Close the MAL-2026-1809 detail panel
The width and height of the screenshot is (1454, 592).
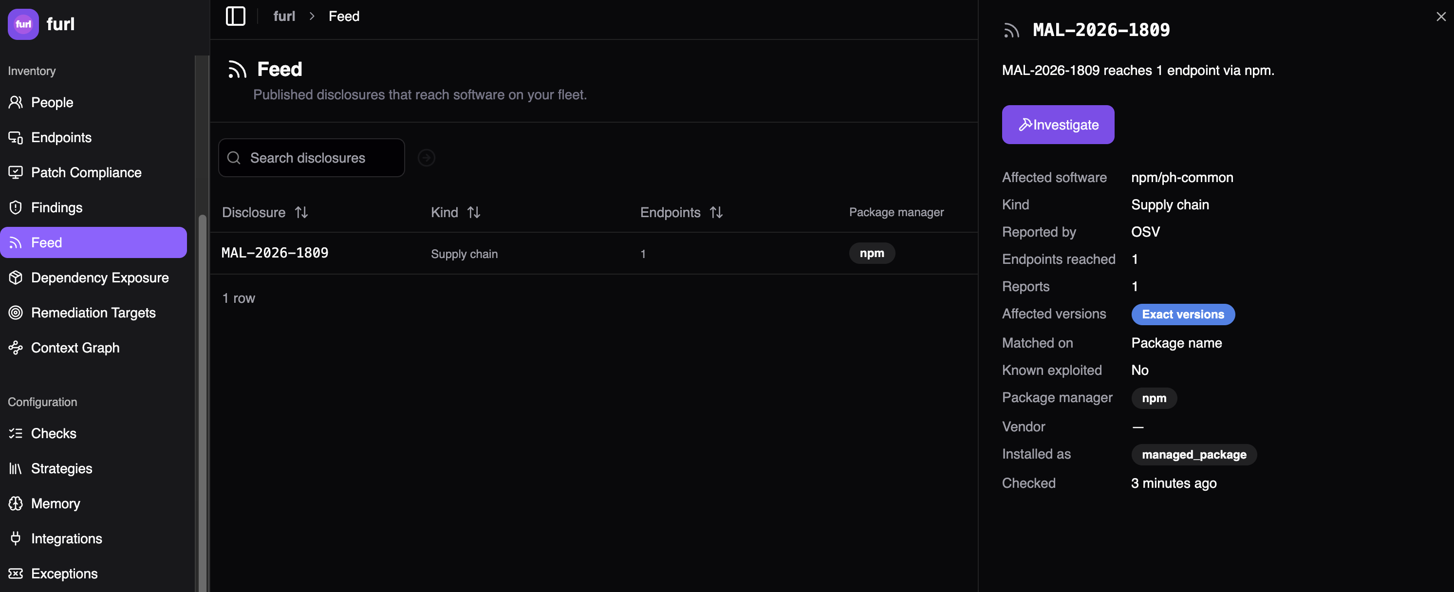1440,17
